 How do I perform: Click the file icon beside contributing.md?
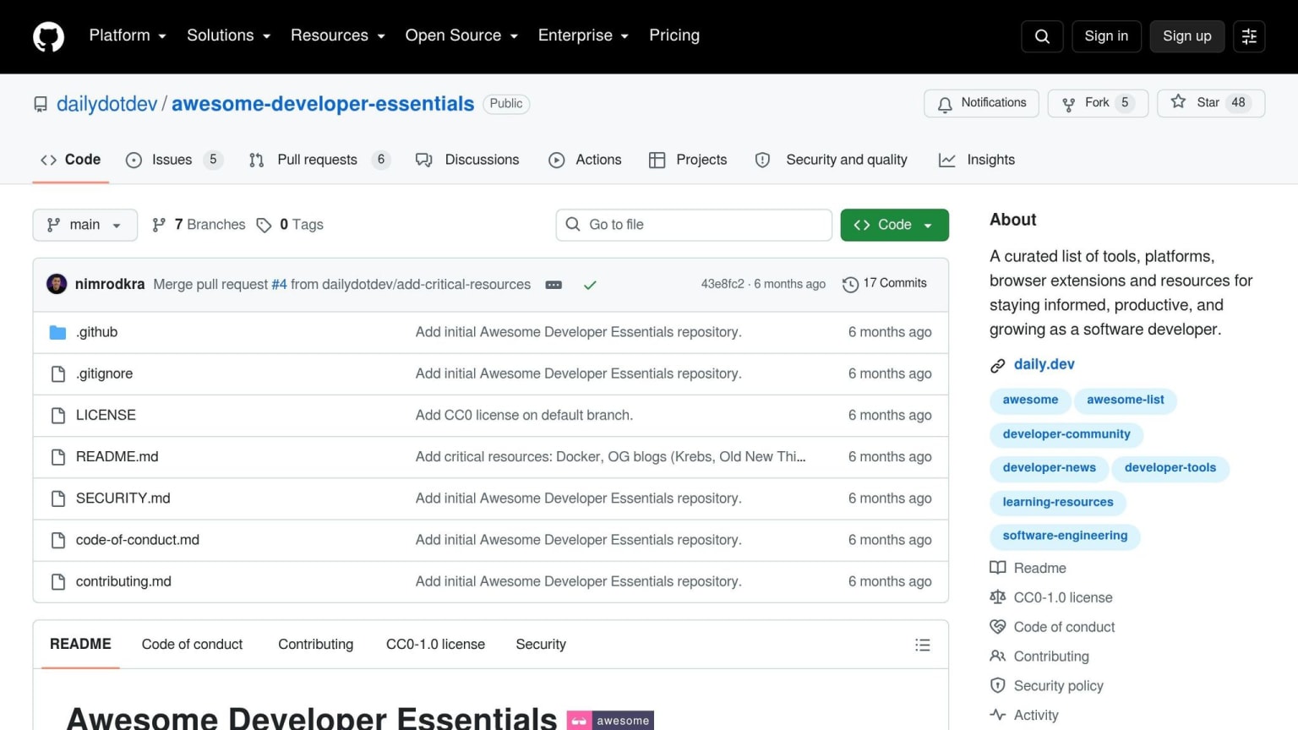[57, 582]
